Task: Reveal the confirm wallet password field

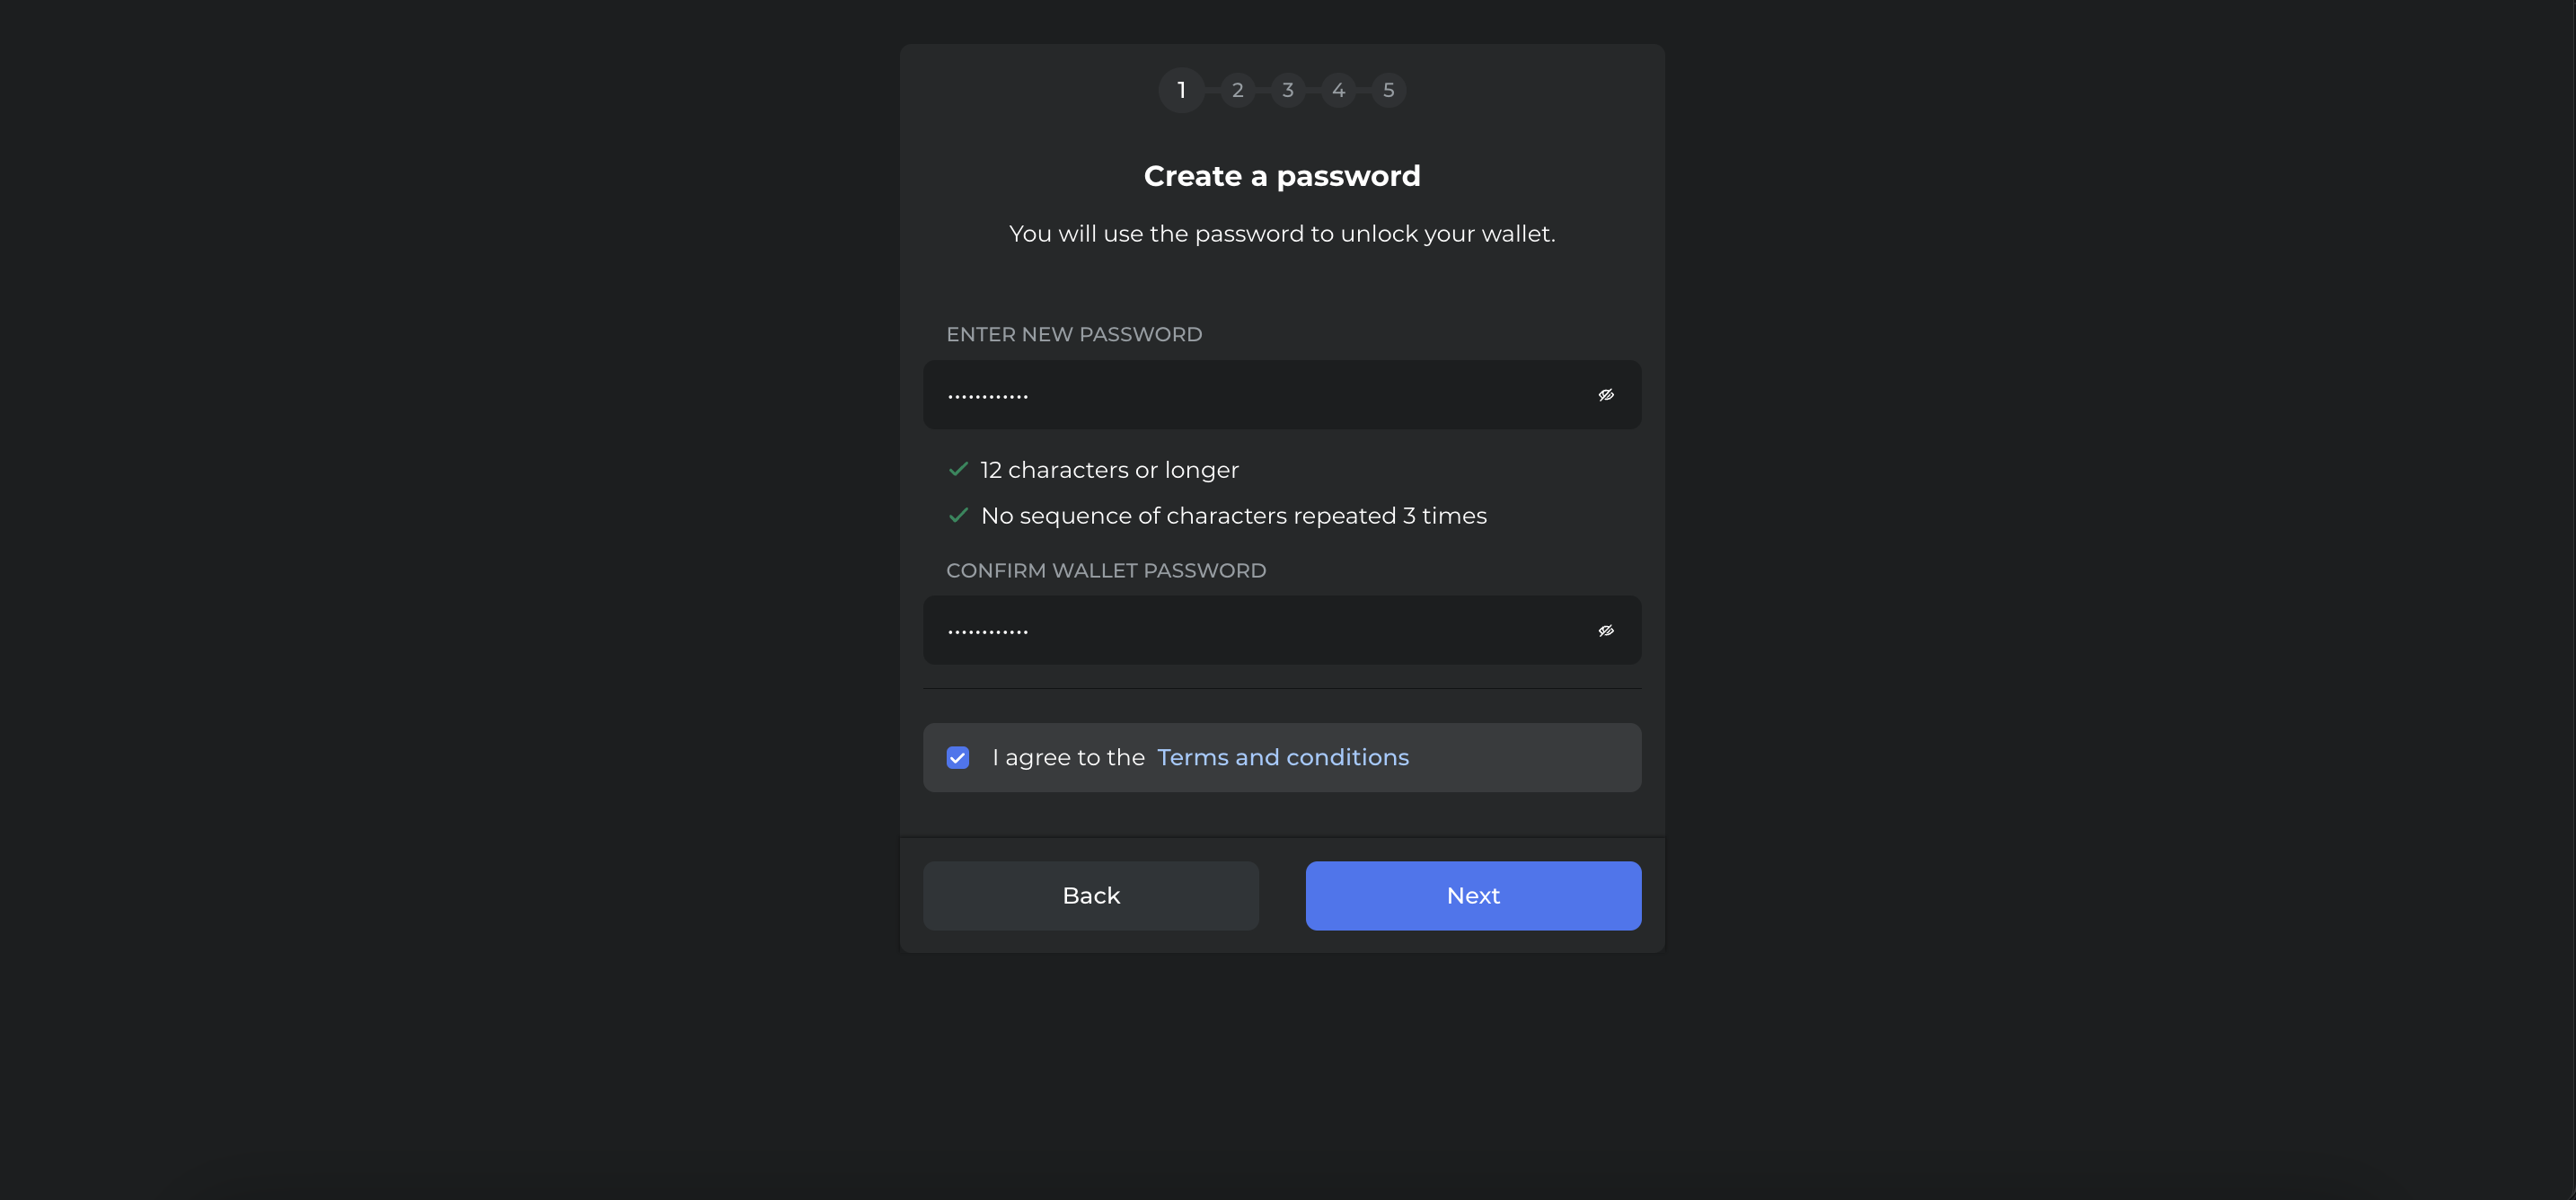Action: click(x=1606, y=631)
